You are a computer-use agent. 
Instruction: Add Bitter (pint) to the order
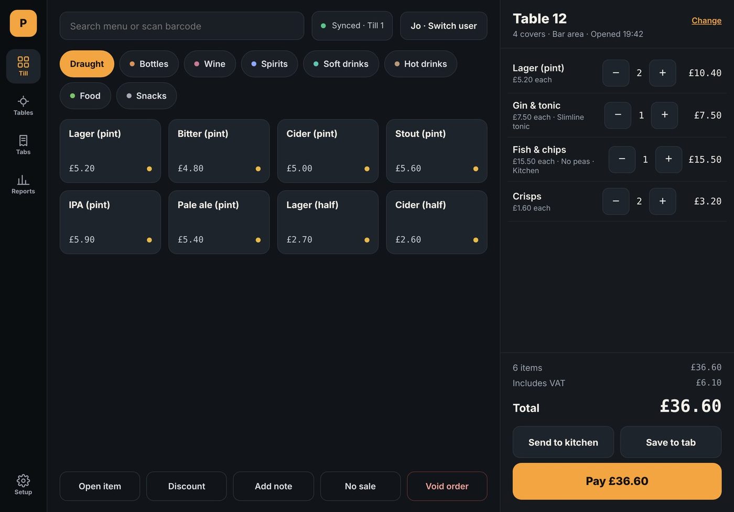coord(219,151)
